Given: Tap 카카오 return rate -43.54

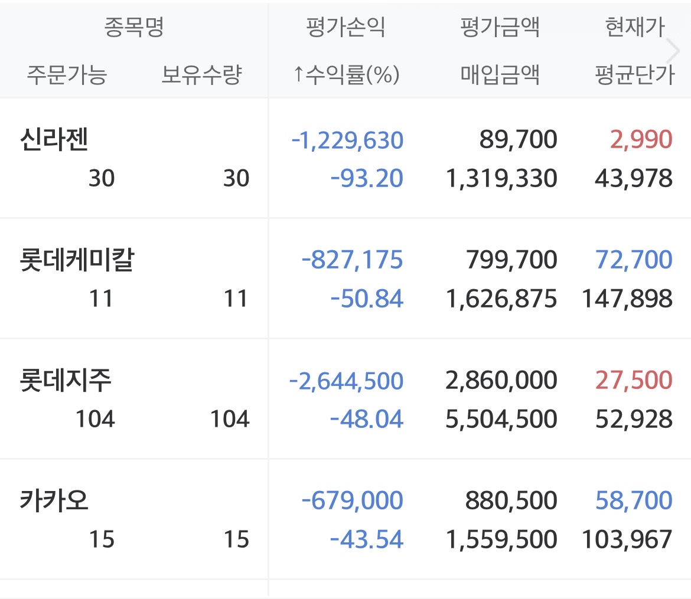Looking at the screenshot, I should [x=366, y=539].
